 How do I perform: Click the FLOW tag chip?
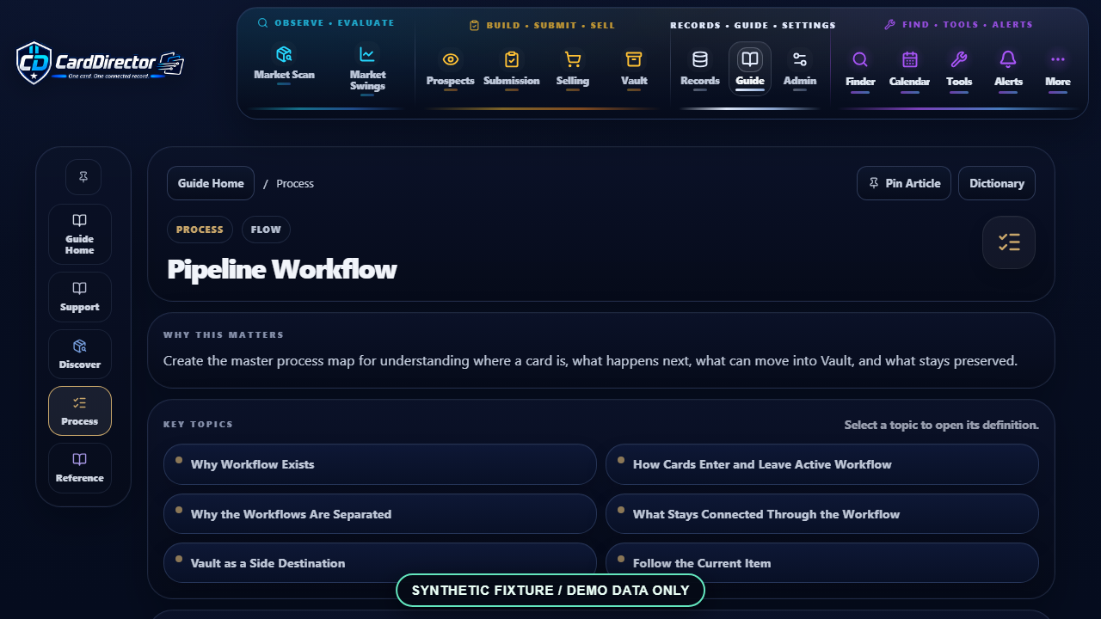coord(266,230)
